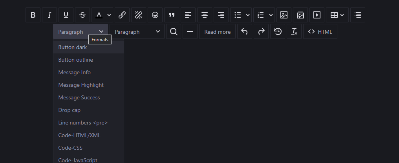This screenshot has width=399, height=163.
Task: Toggle bold formatting
Action: pos(33,15)
